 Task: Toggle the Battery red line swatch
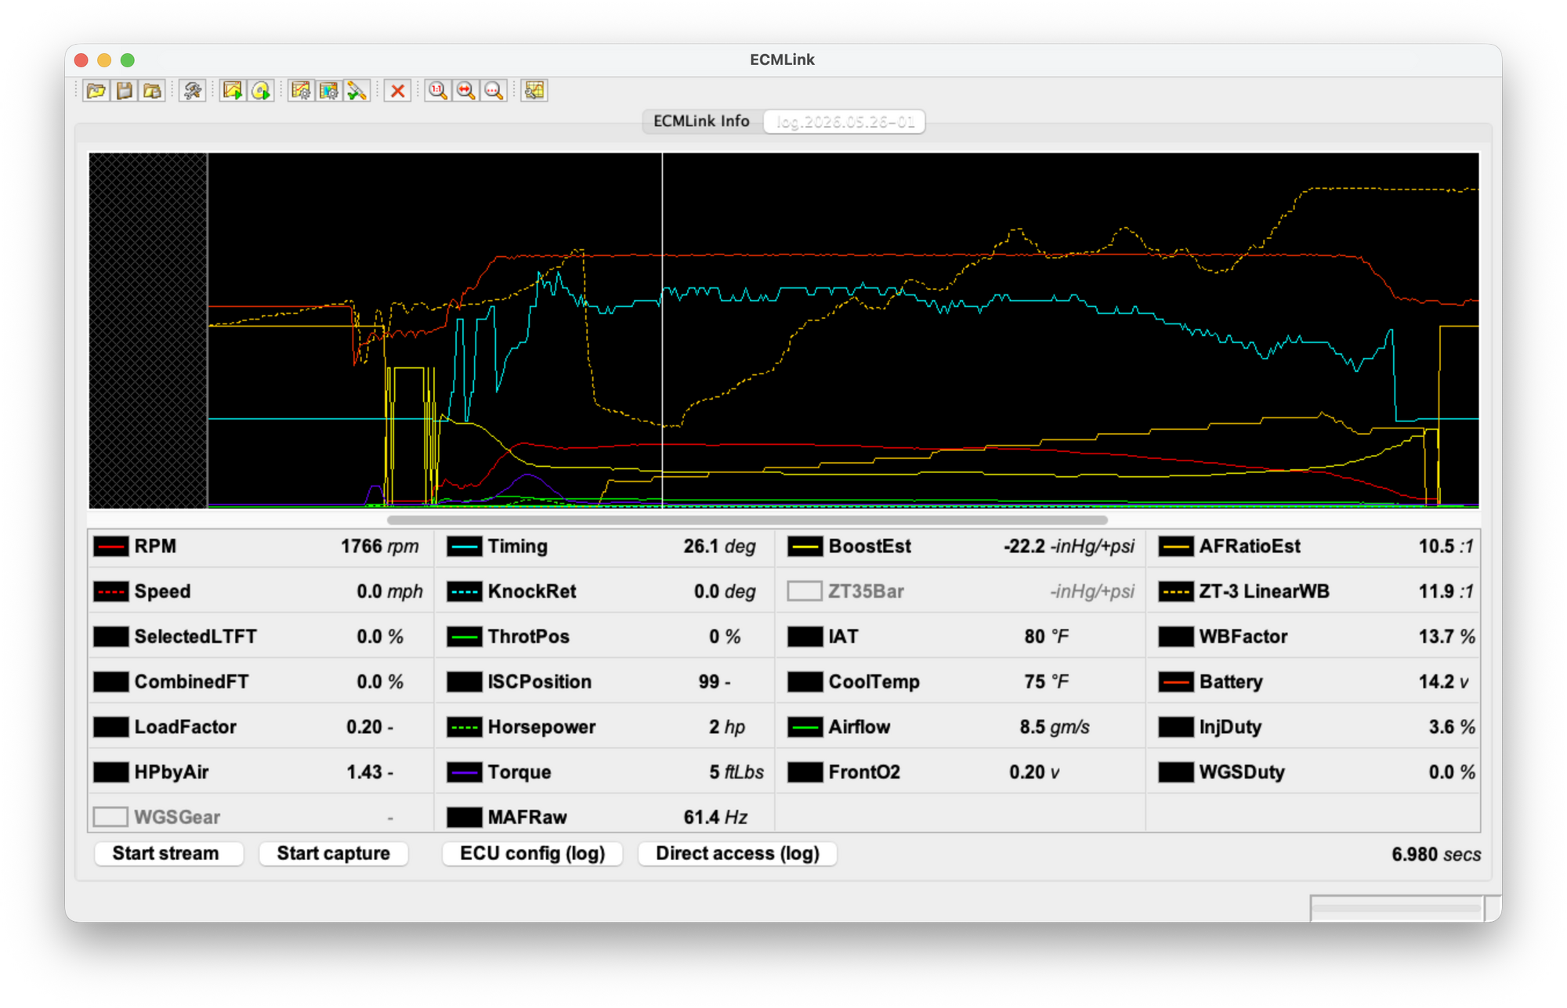[1176, 681]
